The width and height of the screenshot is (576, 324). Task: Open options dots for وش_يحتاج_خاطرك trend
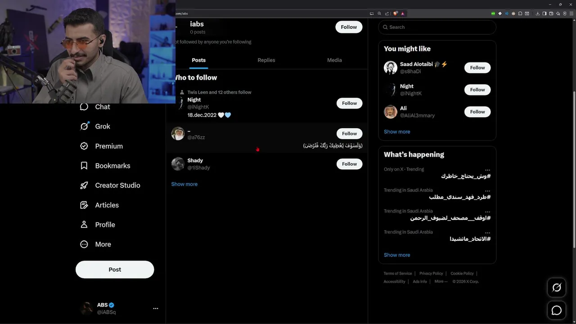coord(487,170)
